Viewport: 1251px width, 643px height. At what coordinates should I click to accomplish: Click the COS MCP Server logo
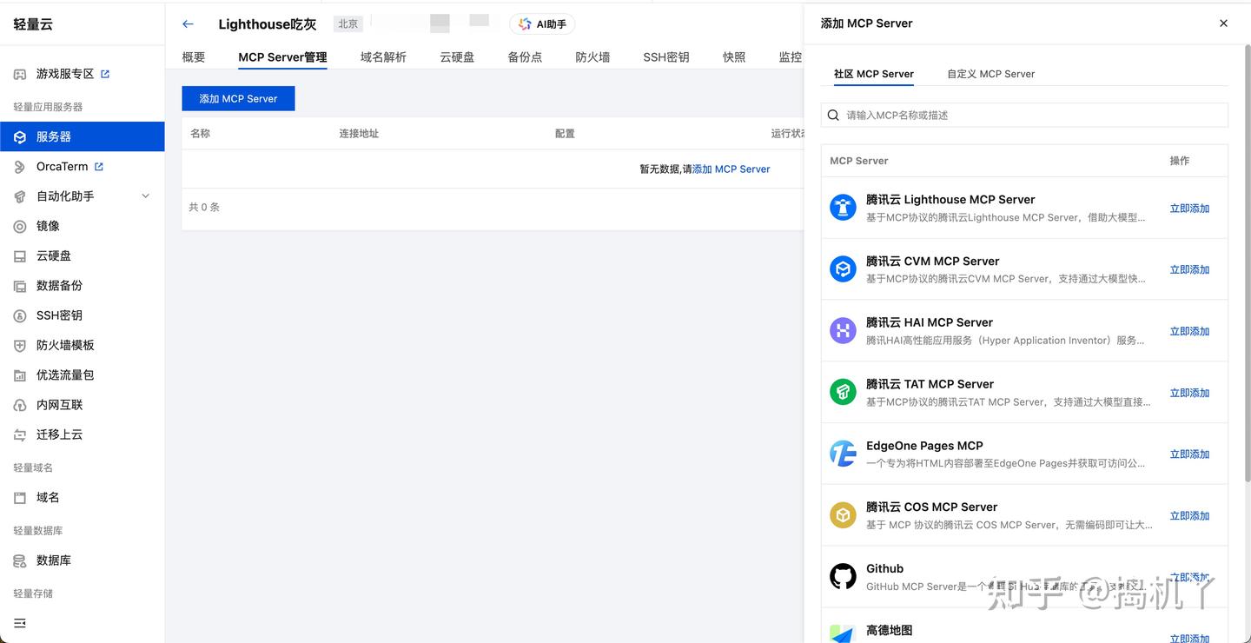[x=843, y=515]
